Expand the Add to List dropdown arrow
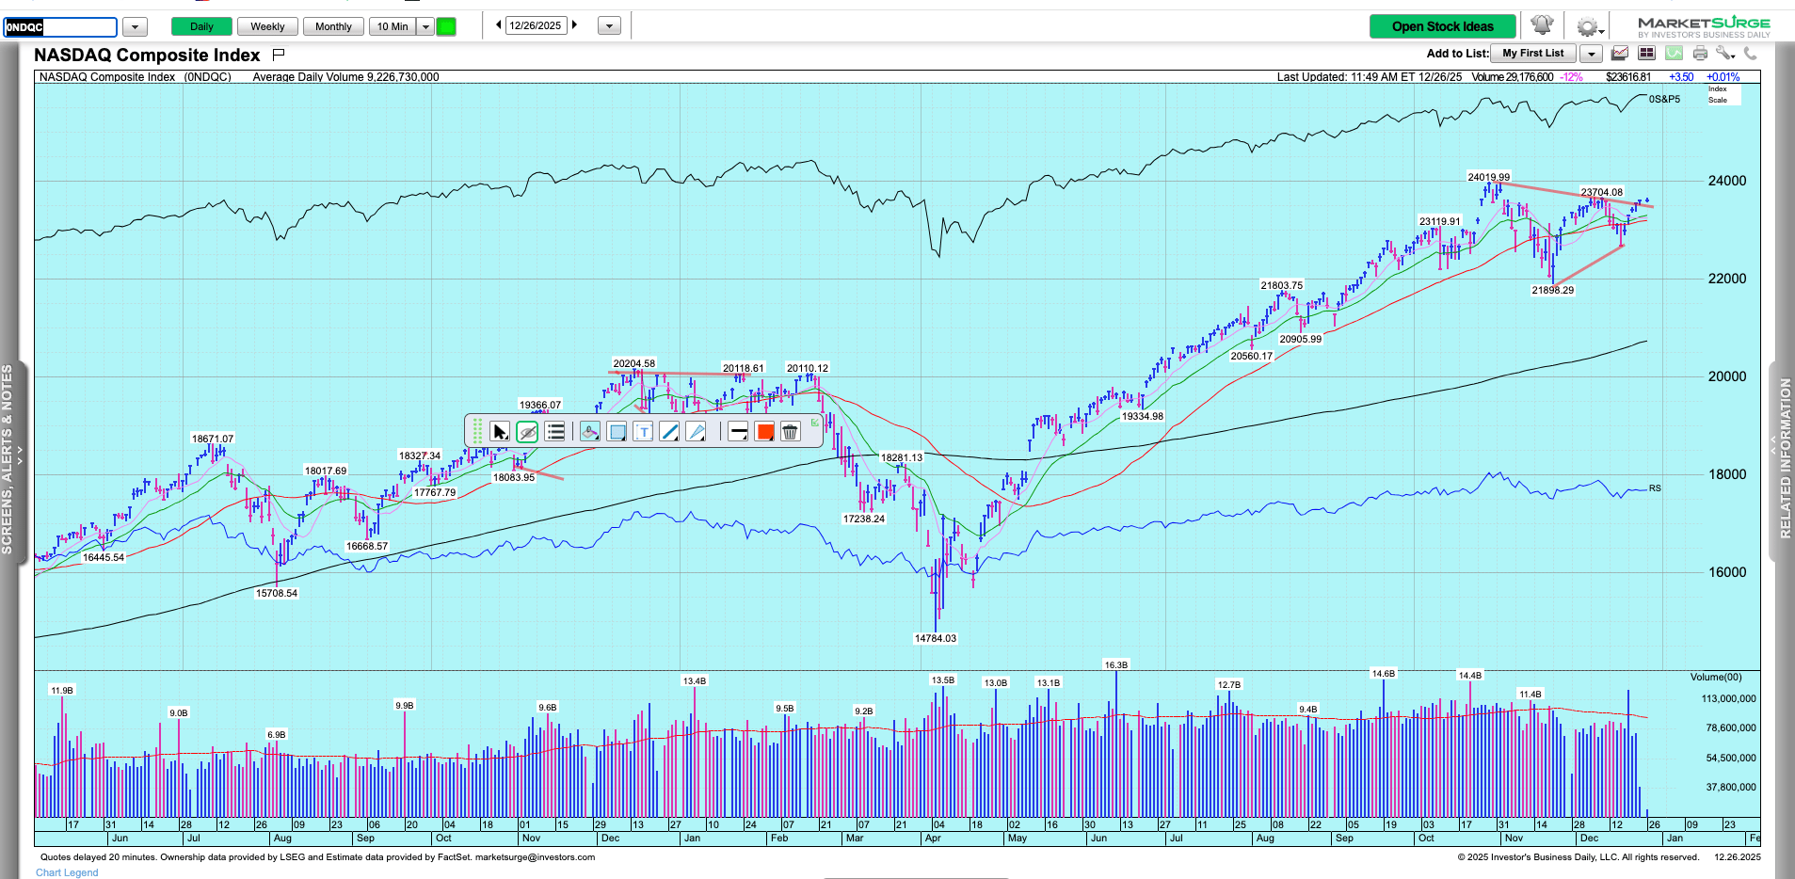The height and width of the screenshot is (879, 1795). 1591,54
